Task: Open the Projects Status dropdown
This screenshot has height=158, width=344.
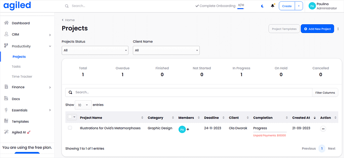Action: pyautogui.click(x=95, y=50)
